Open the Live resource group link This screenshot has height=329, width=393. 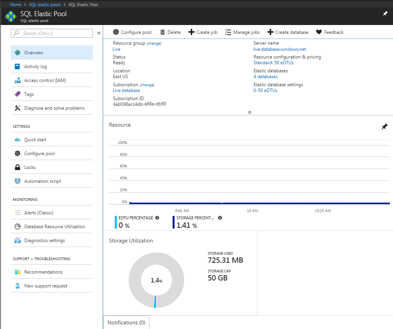coord(116,49)
